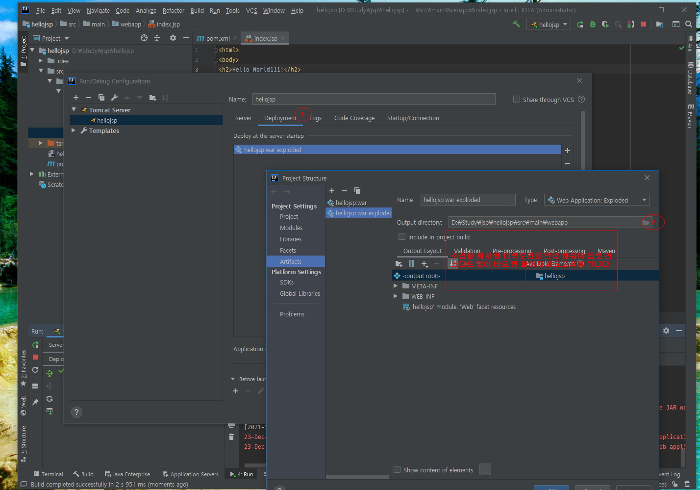Click the red Stop icon in main toolbar

click(x=644, y=24)
